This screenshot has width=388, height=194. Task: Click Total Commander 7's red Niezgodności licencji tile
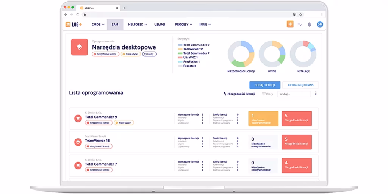click(297, 166)
